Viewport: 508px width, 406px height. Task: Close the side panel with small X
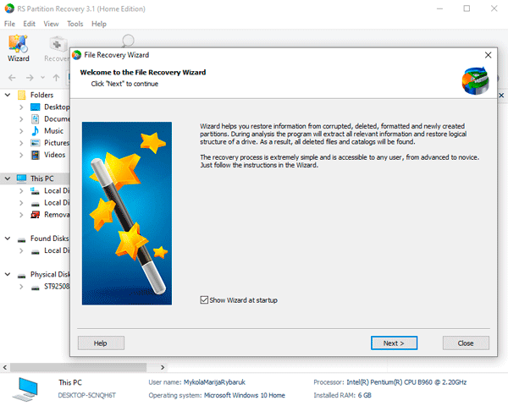point(501,96)
